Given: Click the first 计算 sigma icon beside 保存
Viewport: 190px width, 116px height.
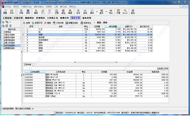Looking at the screenshot, I should coord(21,12).
